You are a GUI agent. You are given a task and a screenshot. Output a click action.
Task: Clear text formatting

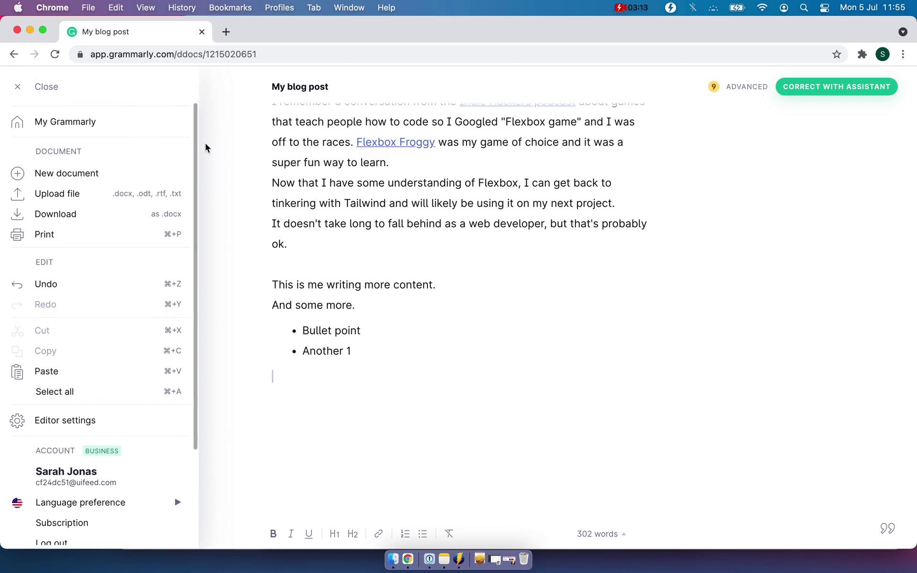pyautogui.click(x=449, y=534)
